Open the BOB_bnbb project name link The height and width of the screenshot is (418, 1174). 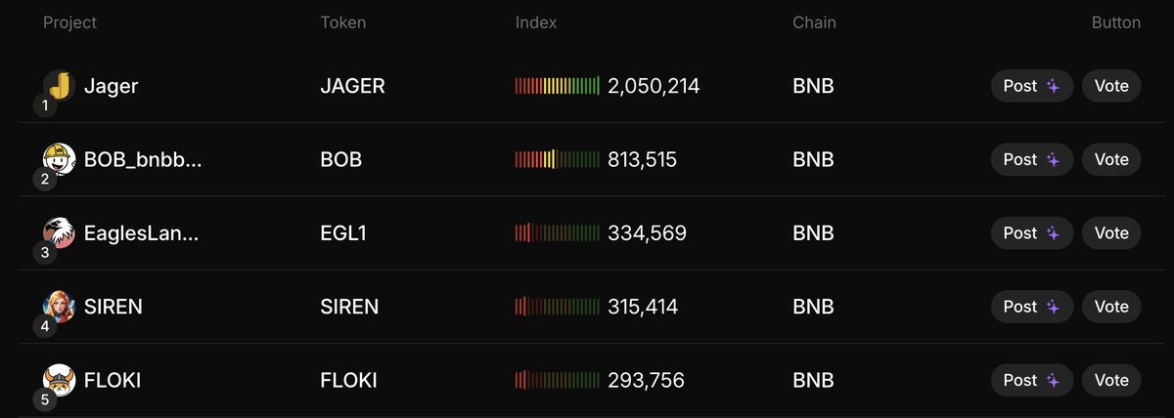(144, 159)
